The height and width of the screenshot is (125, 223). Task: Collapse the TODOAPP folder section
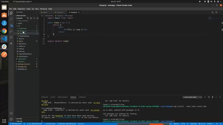20,18
